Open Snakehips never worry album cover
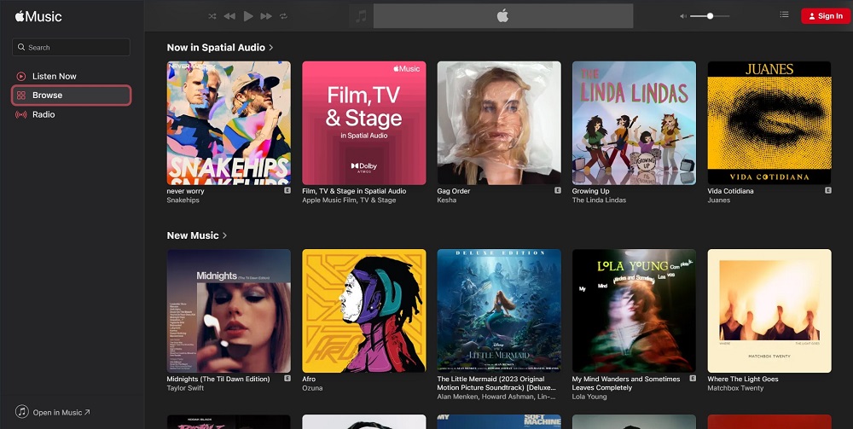 coord(229,123)
